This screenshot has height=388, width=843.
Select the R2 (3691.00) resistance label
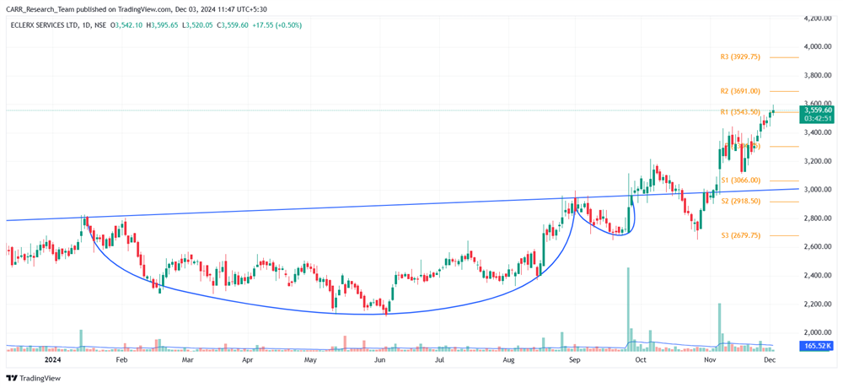pyautogui.click(x=740, y=91)
